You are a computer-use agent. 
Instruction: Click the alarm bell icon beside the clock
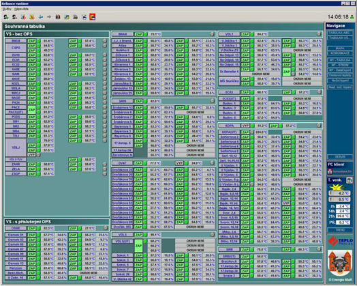click(x=352, y=16)
